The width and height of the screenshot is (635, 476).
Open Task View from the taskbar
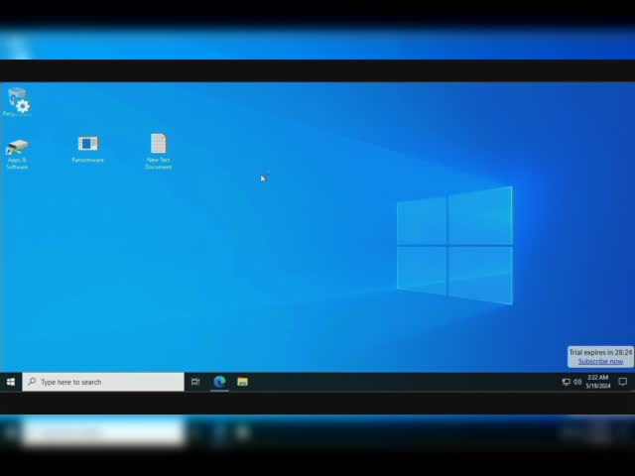195,382
